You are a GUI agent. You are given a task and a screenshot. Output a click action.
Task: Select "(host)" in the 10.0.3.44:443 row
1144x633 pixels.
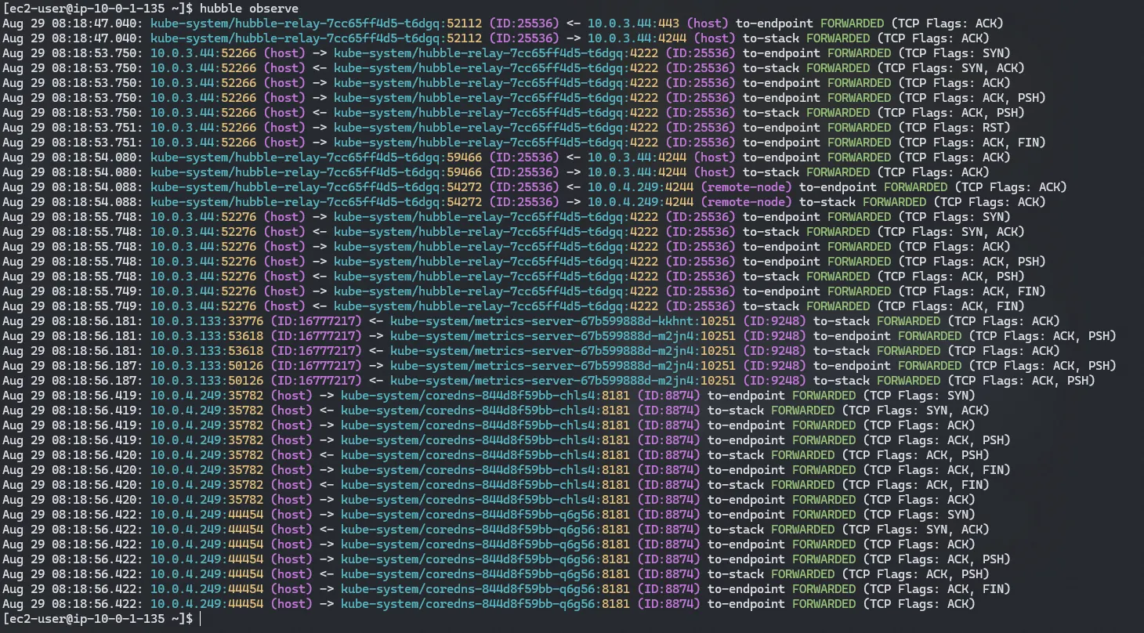[x=708, y=24]
